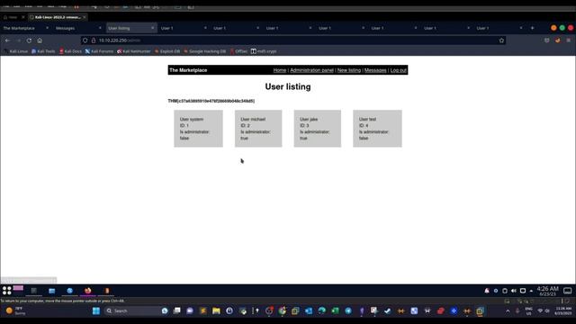The image size is (576, 324).
Task: Switch to the 'Messages' browser tab
Action: (78, 28)
